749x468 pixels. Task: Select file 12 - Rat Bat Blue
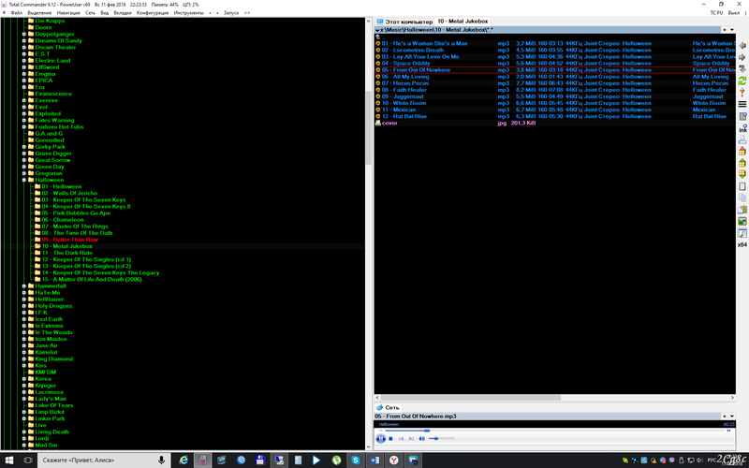[x=404, y=116]
